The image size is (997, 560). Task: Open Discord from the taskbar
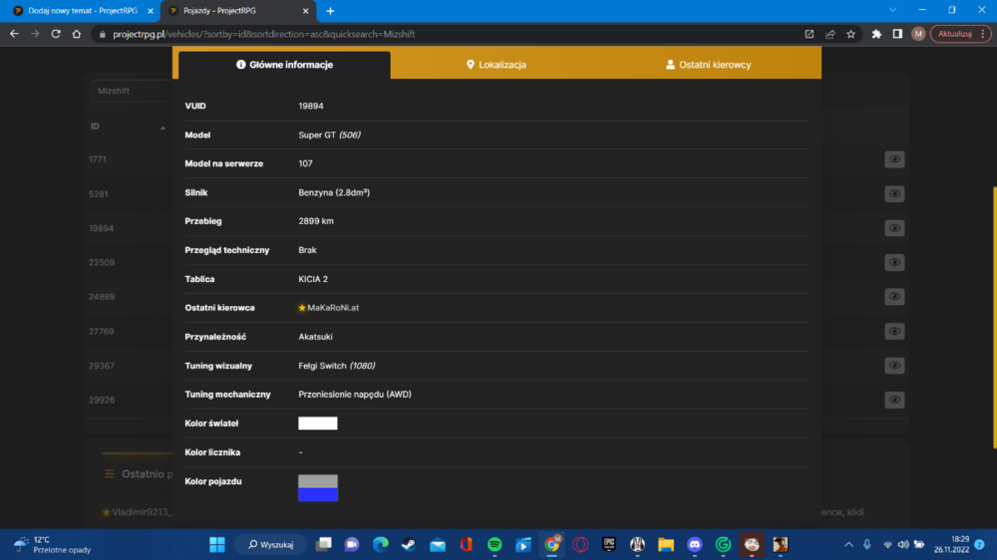click(x=694, y=545)
